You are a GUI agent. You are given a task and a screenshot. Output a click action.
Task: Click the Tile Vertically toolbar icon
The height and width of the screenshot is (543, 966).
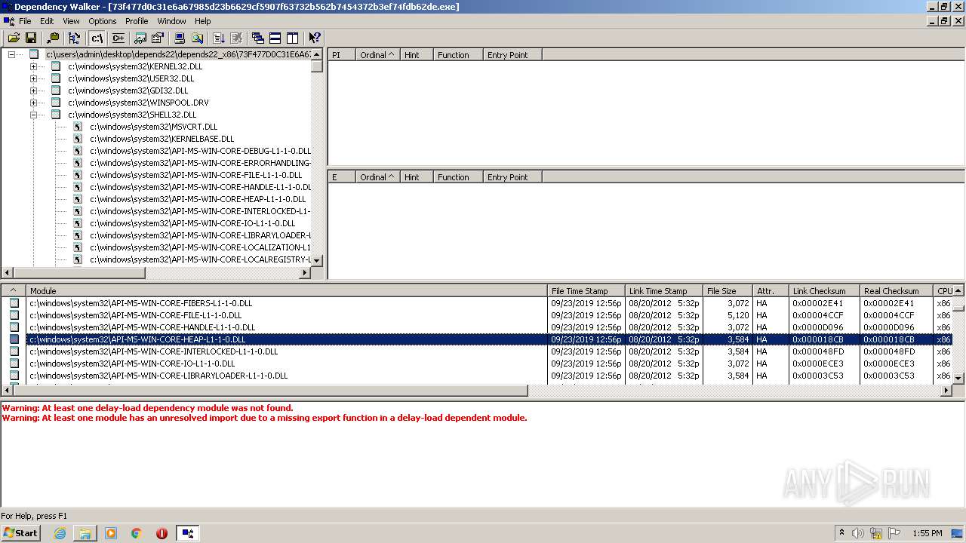pyautogui.click(x=293, y=38)
